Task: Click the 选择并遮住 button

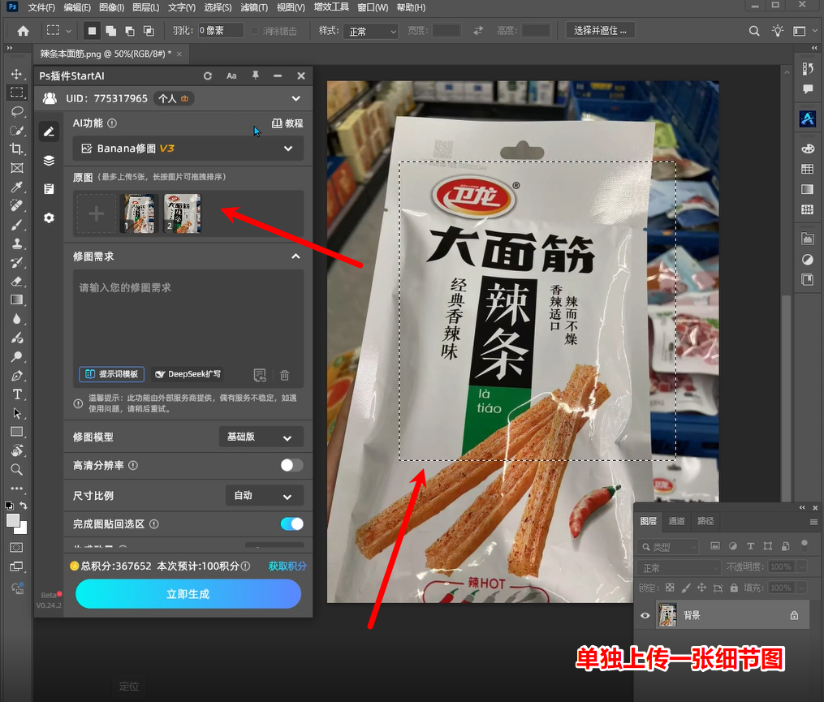Action: [x=600, y=31]
